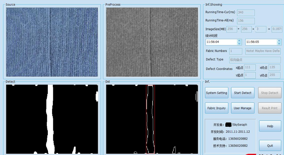Select the Defect Type text field
The height and width of the screenshot is (155, 284).
255,60
